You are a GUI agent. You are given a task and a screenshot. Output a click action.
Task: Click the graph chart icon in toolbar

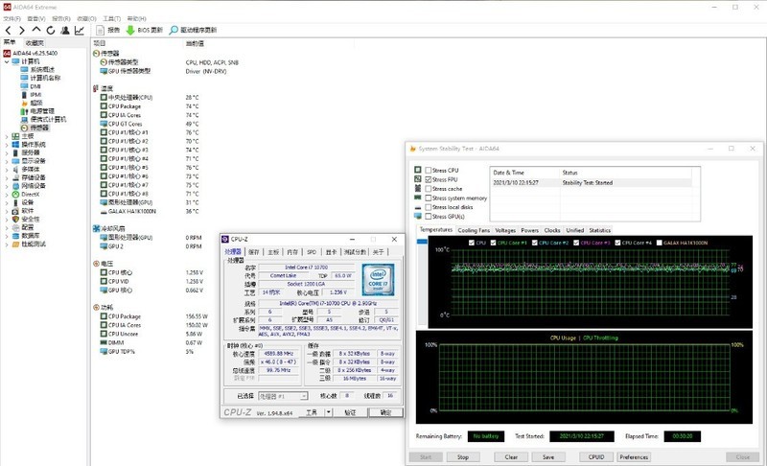80,31
